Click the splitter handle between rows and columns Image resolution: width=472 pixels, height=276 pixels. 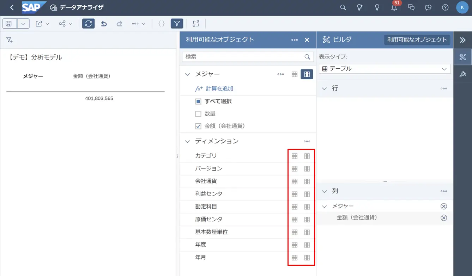click(x=385, y=182)
